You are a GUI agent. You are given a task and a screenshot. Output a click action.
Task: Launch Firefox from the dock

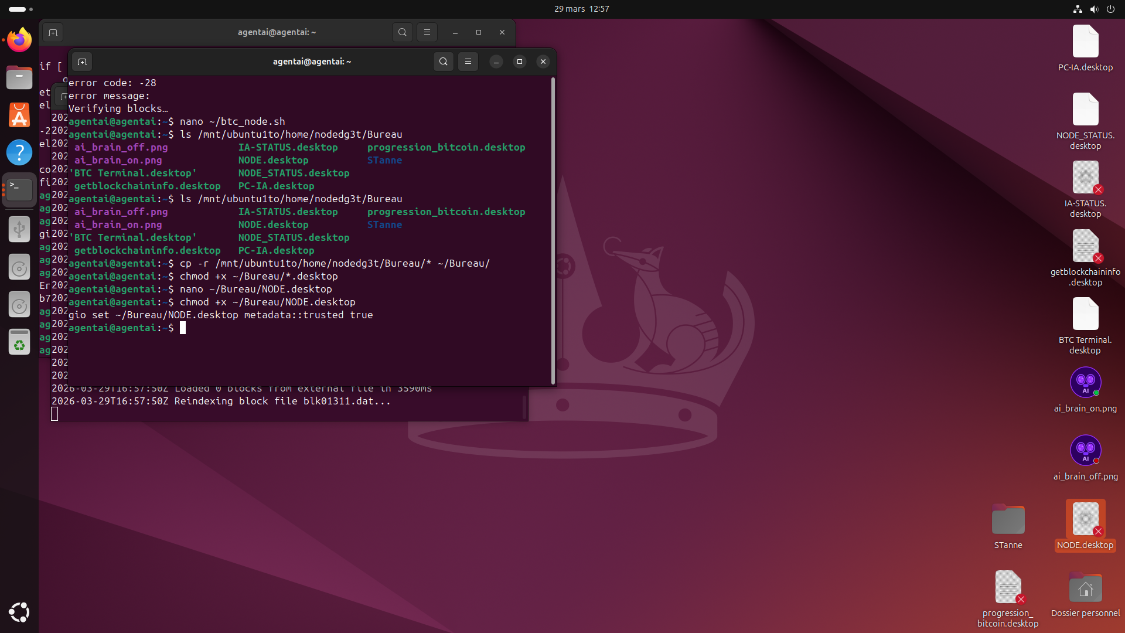(x=19, y=40)
